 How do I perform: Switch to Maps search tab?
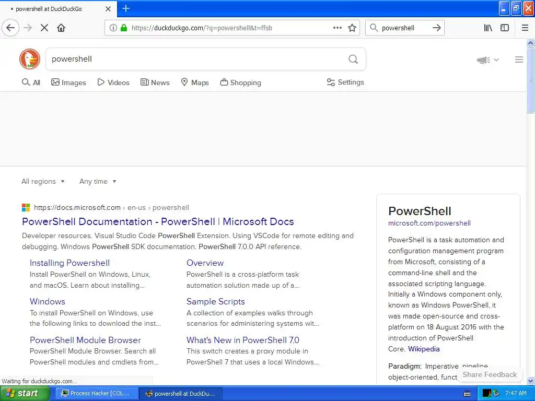195,82
